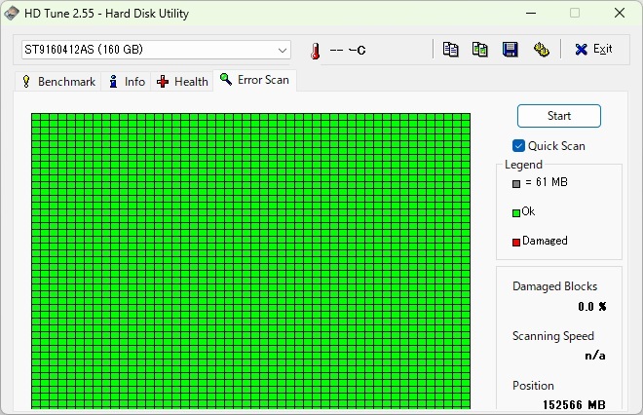Viewport: 643px width, 415px height.
Task: Click the green scan block grid
Action: [x=251, y=261]
